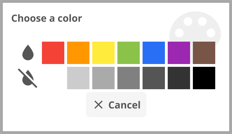Choose the dark gray swatch before charcoal
This screenshot has height=134, width=232.
(x=154, y=78)
